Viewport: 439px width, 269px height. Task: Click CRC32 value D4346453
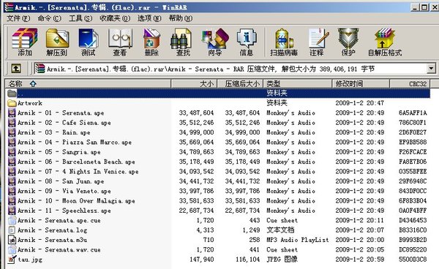(413, 220)
